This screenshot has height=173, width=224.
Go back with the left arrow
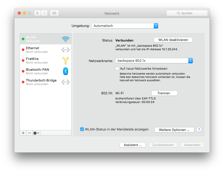(37, 13)
